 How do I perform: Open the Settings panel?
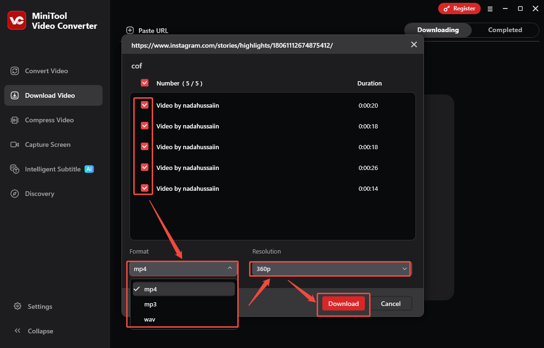tap(40, 306)
